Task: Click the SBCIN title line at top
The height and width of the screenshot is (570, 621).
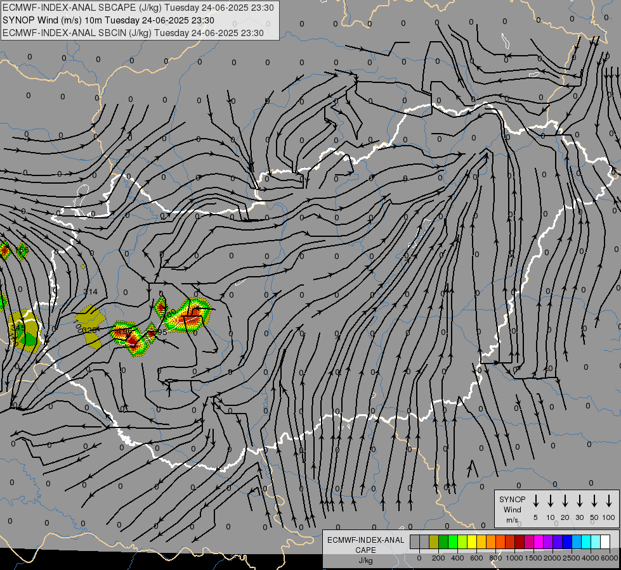Action: [133, 33]
